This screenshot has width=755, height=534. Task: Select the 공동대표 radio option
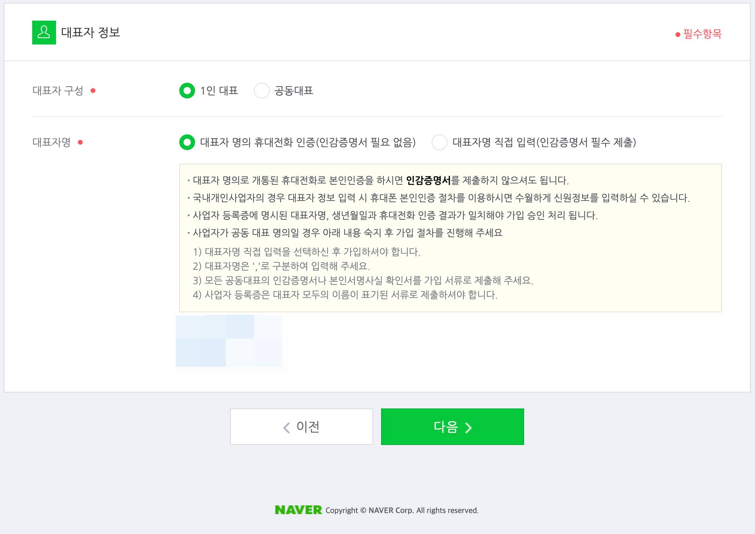tap(261, 91)
